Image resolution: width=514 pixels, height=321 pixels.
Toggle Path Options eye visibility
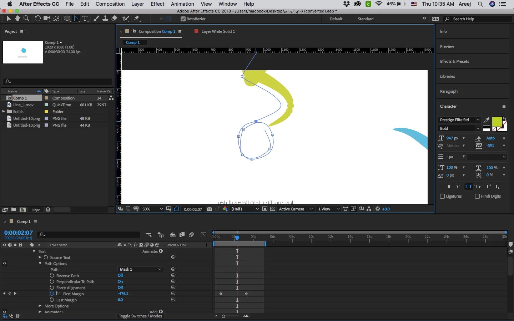5,264
